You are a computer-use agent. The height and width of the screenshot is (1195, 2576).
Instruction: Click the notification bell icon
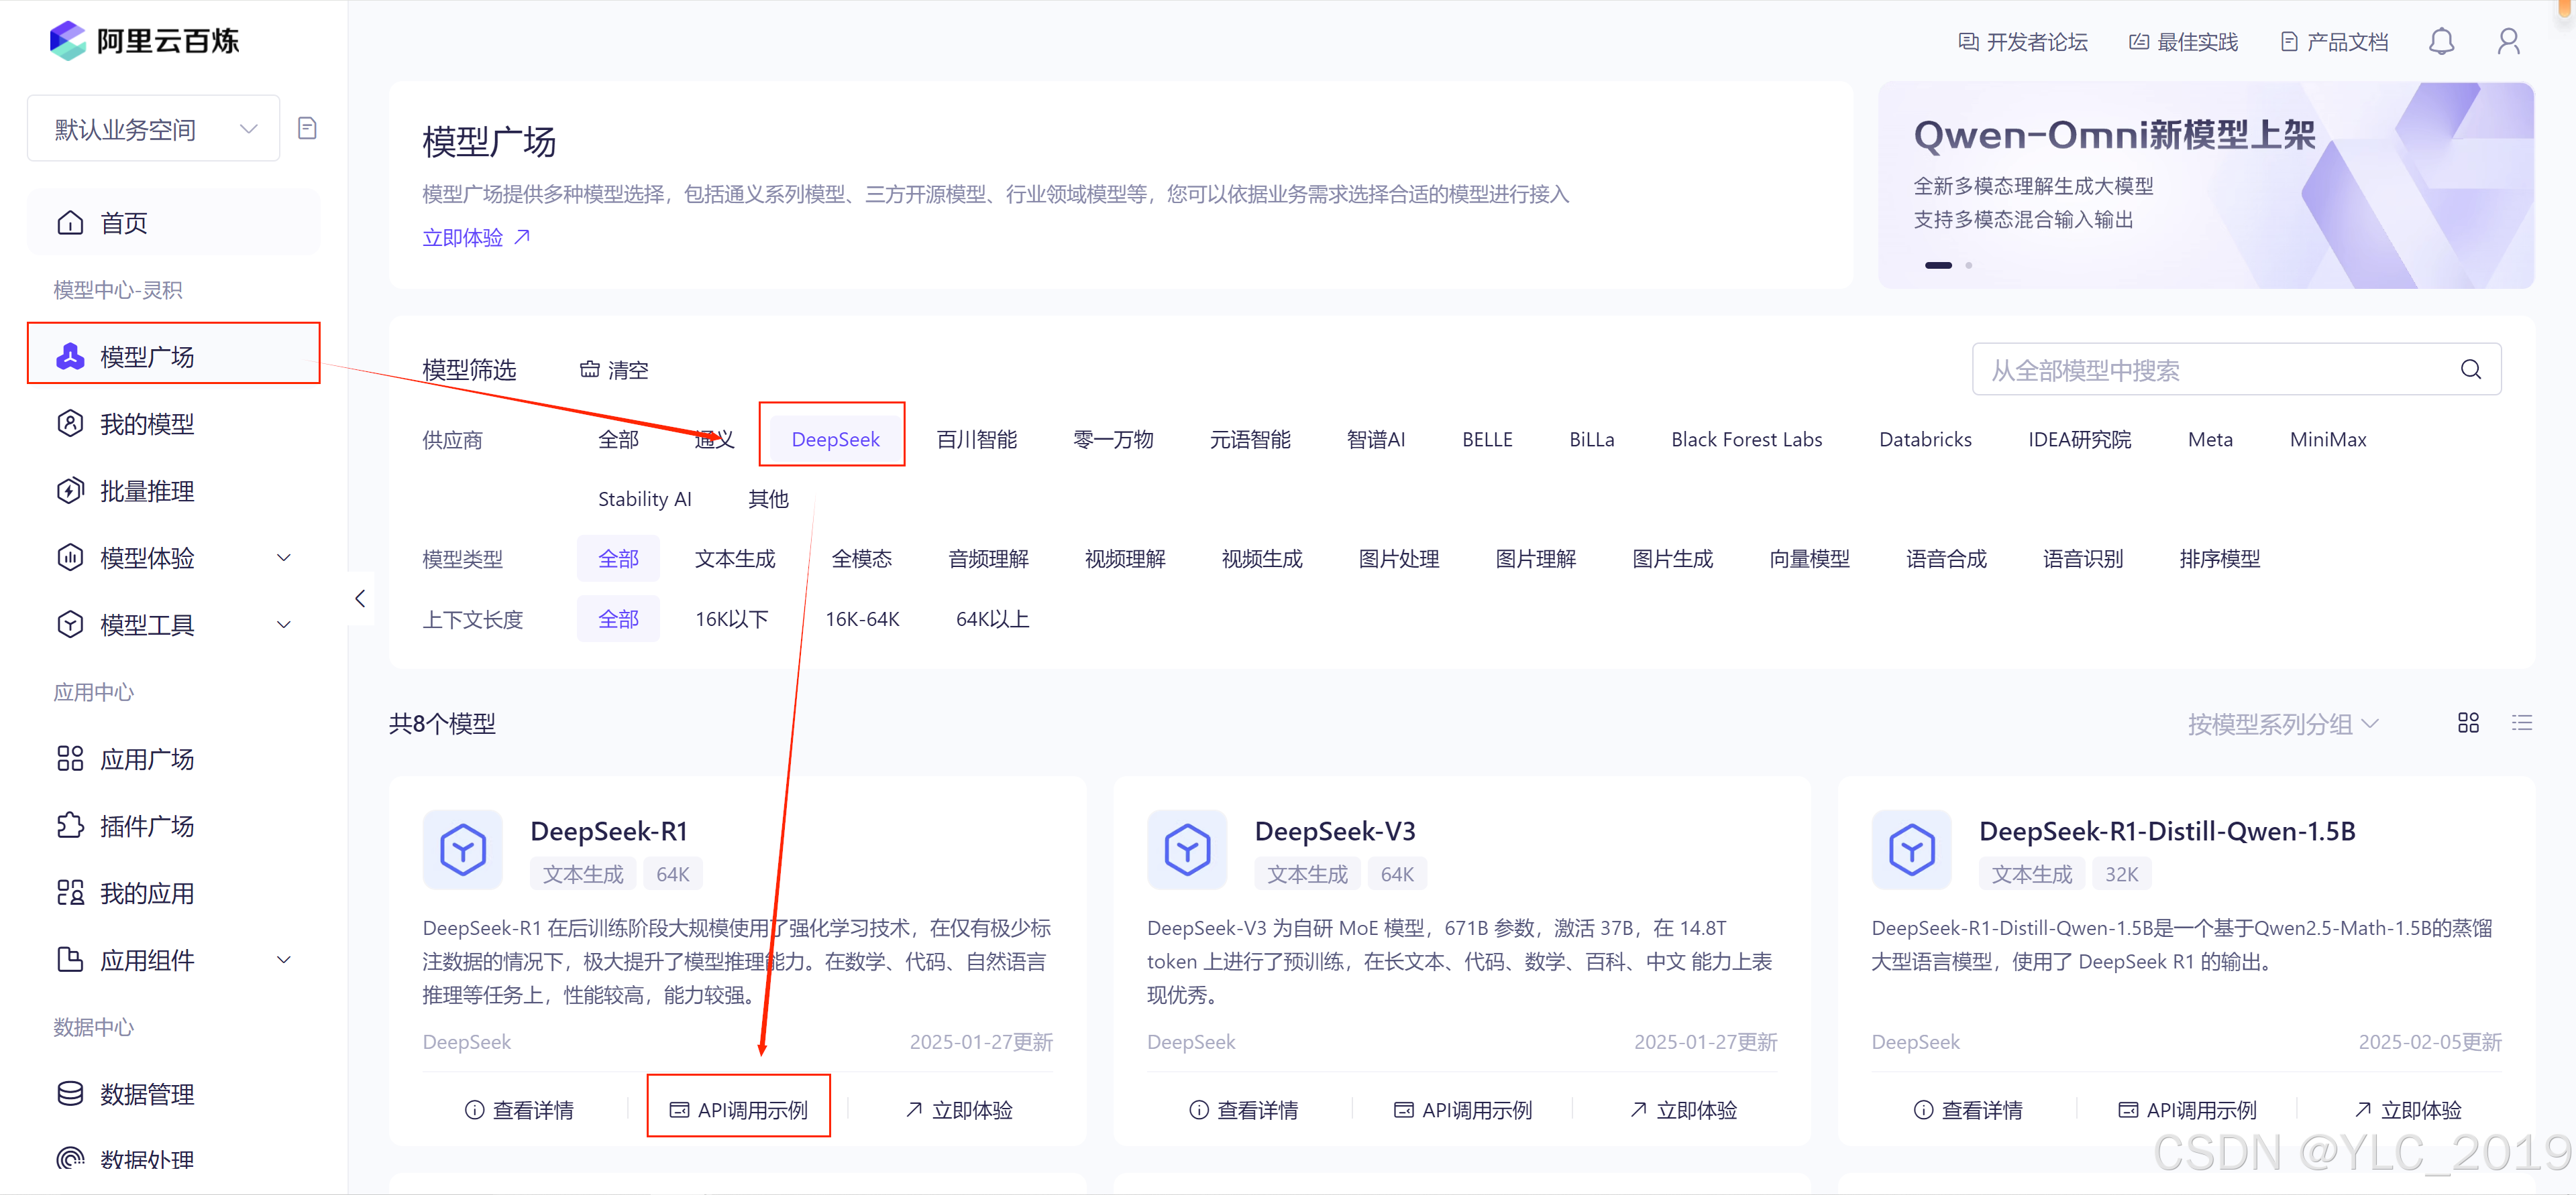[2441, 41]
